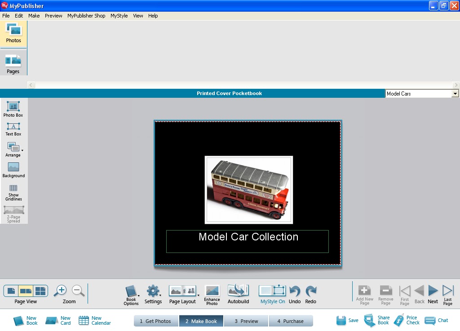Jump to the Last Page
Viewport: 460px width, 331px height.
(448, 295)
